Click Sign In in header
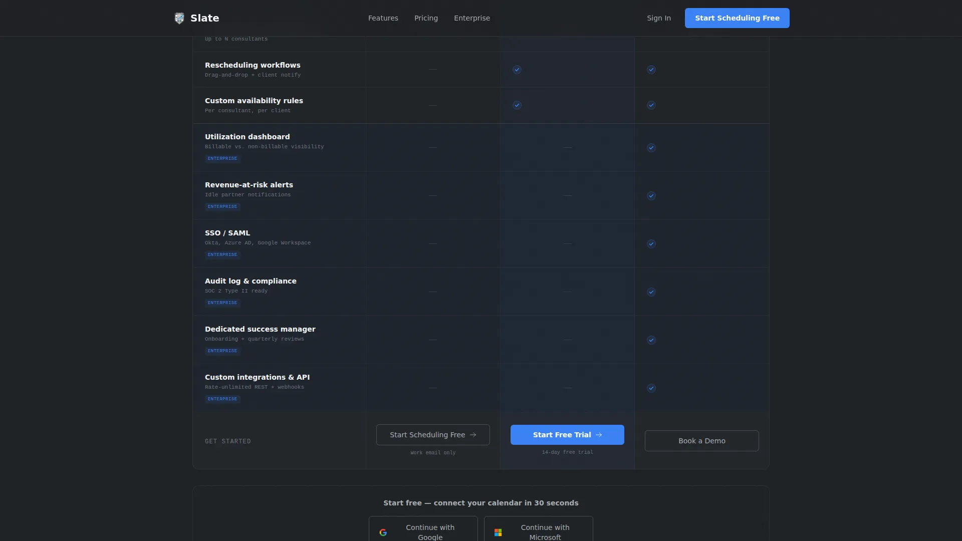 point(658,18)
